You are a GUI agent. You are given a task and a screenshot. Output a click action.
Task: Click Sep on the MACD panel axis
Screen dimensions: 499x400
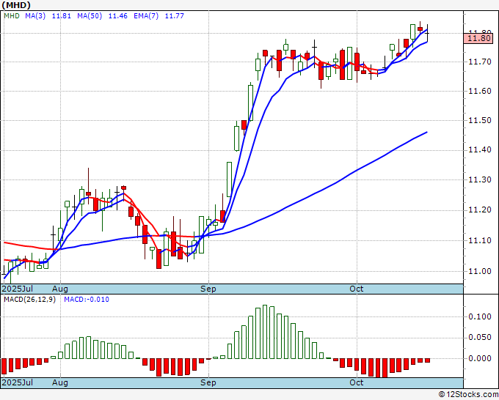point(208,382)
